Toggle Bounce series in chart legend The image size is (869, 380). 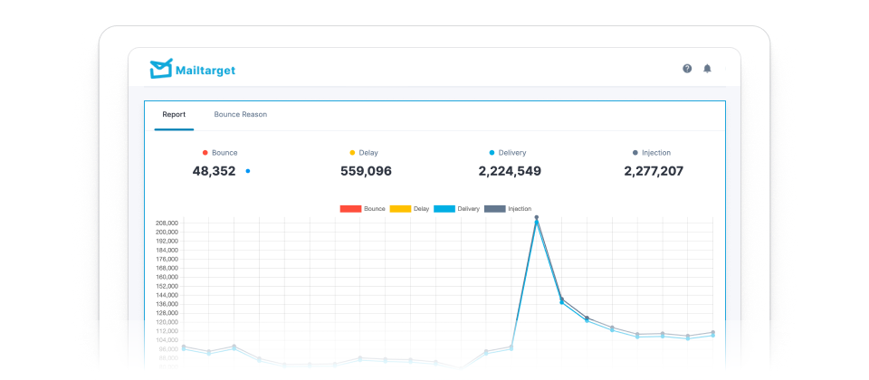click(x=350, y=209)
